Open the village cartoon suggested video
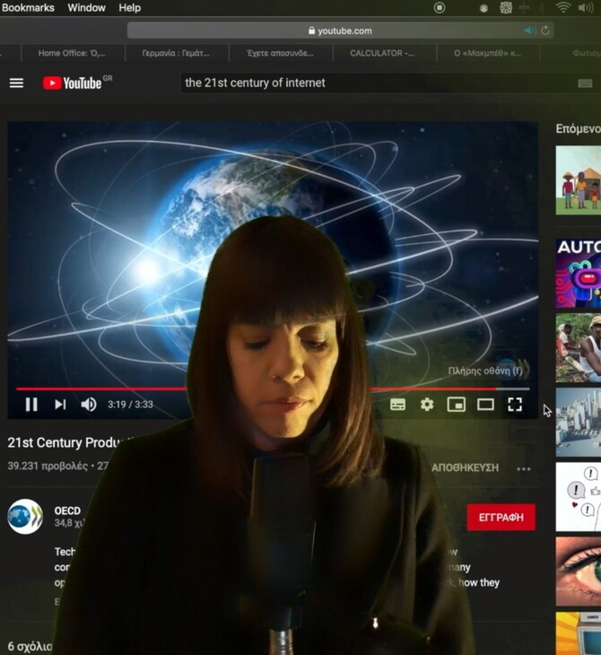Image resolution: width=601 pixels, height=655 pixels. tap(578, 180)
